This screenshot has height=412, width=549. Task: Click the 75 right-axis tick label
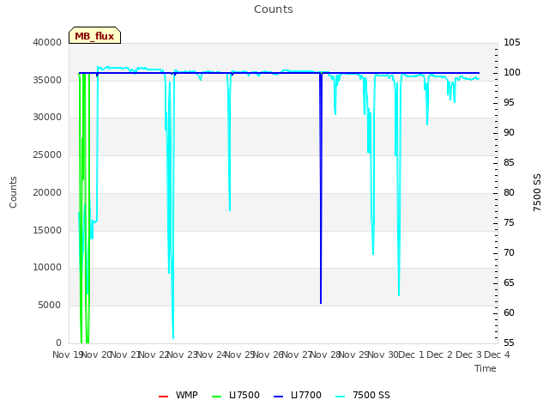[509, 223]
